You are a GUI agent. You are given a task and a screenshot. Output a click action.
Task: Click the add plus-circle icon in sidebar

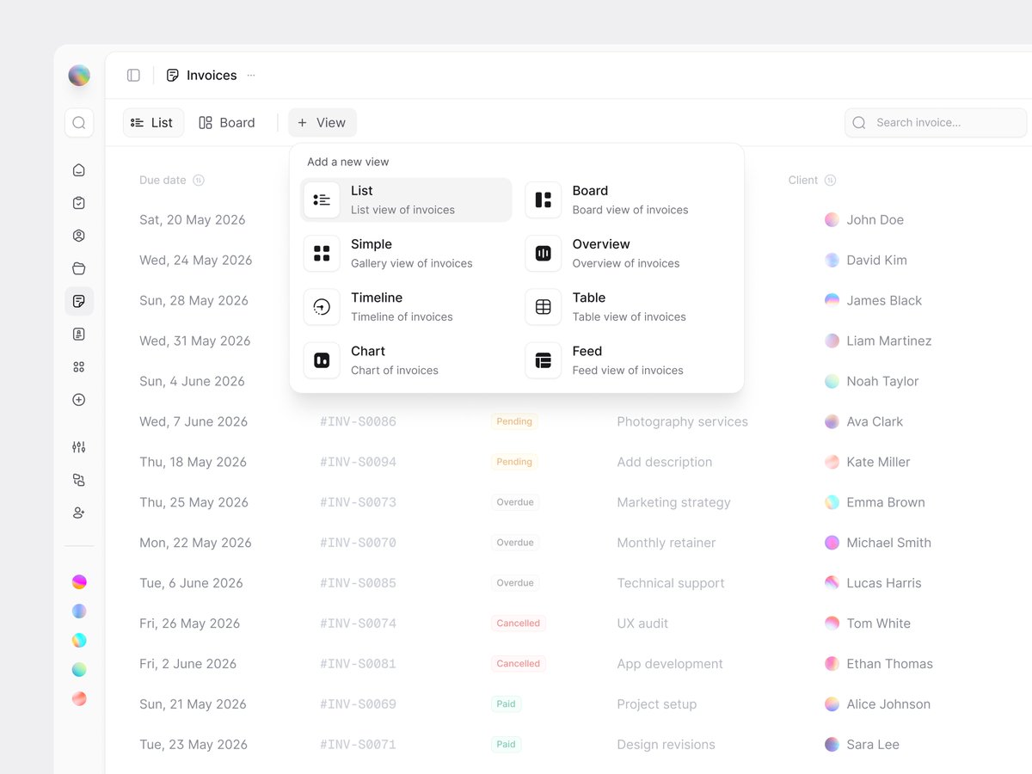[x=79, y=399]
